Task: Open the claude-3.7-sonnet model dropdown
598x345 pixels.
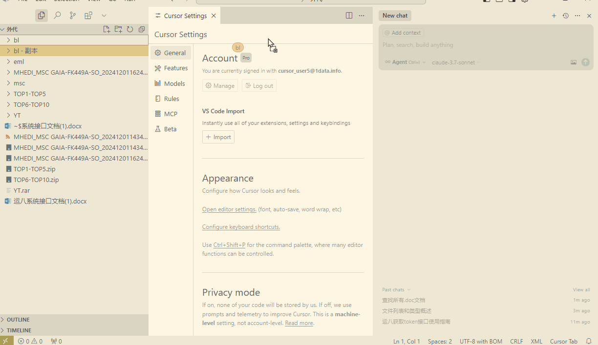Action: [x=455, y=62]
